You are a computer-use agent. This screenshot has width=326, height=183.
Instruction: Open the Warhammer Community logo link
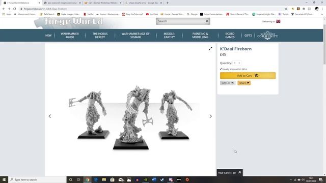(x=267, y=36)
